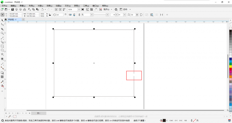
Task: Activate the Text tool (字)
Action: [x=2, y=59]
